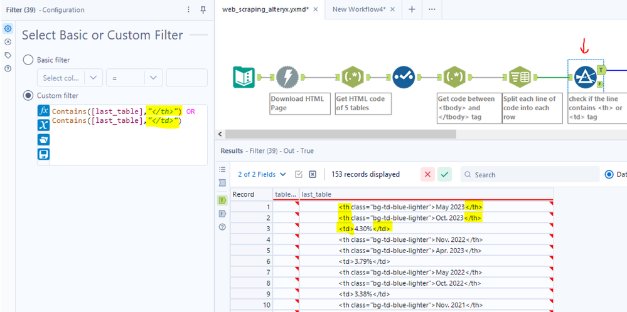Screen dimensions: 627x312
Task: Click the Record column header
Action: click(252, 194)
